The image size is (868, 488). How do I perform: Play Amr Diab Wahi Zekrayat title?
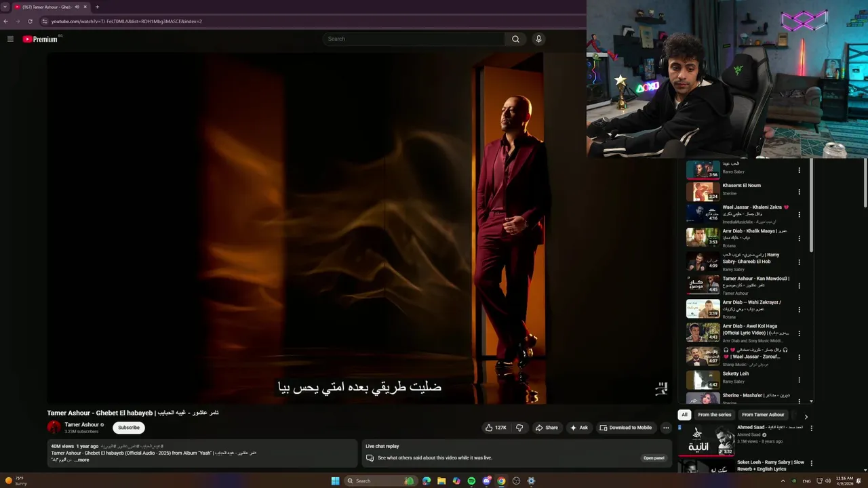coord(751,305)
